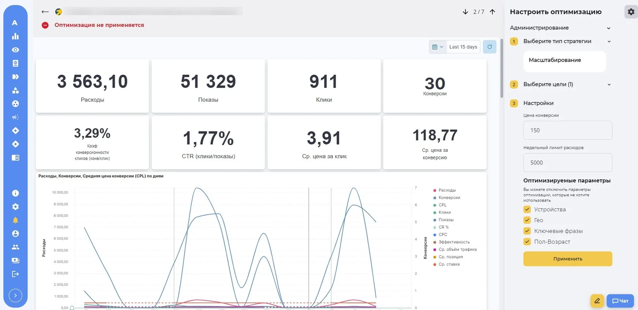638x310 pixels.
Task: Open the calendar date range dropdown
Action: click(437, 47)
